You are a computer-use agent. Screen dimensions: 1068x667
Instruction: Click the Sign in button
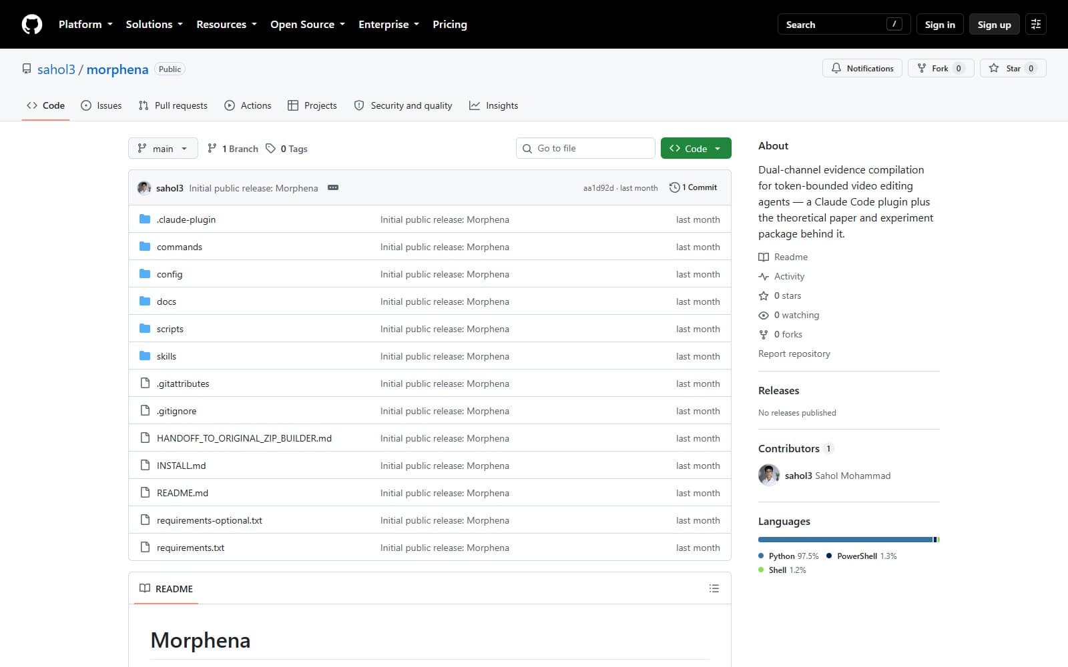(940, 25)
